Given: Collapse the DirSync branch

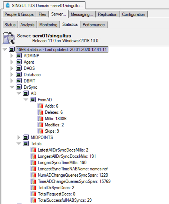Looking at the screenshot, I should (x=12, y=87).
